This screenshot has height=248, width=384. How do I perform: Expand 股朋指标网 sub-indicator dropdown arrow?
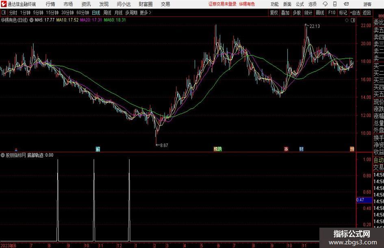tap(3, 155)
